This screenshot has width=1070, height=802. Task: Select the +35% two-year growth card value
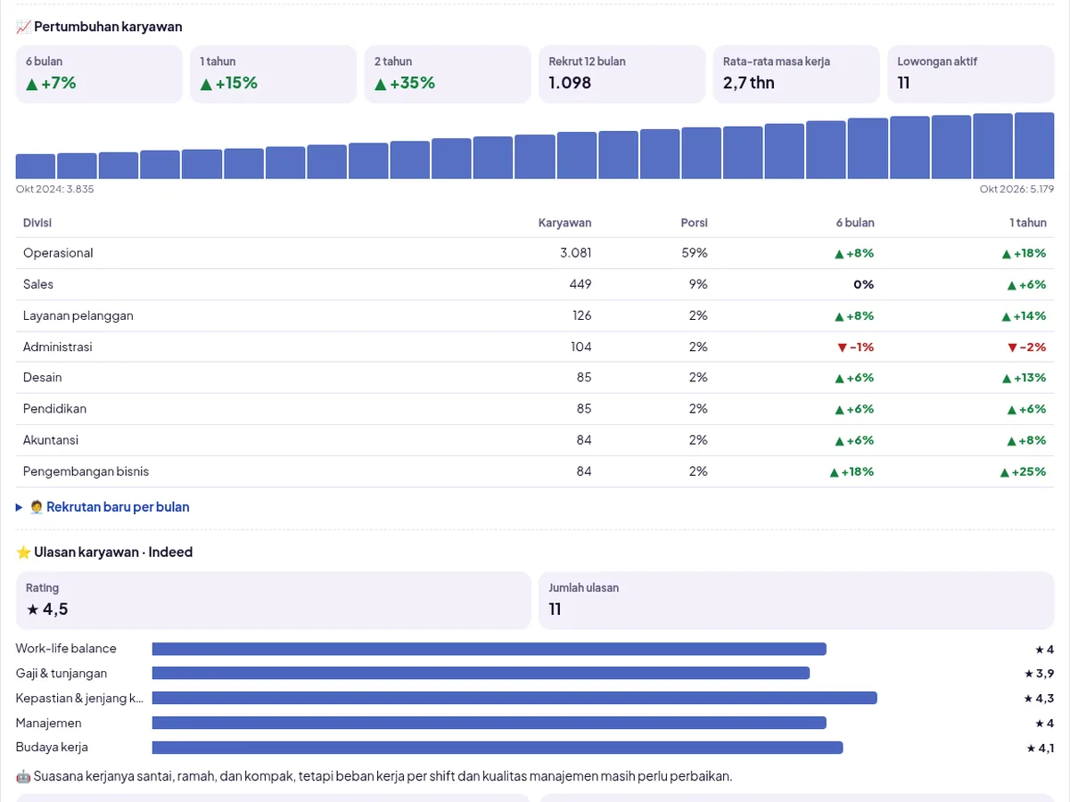(405, 83)
